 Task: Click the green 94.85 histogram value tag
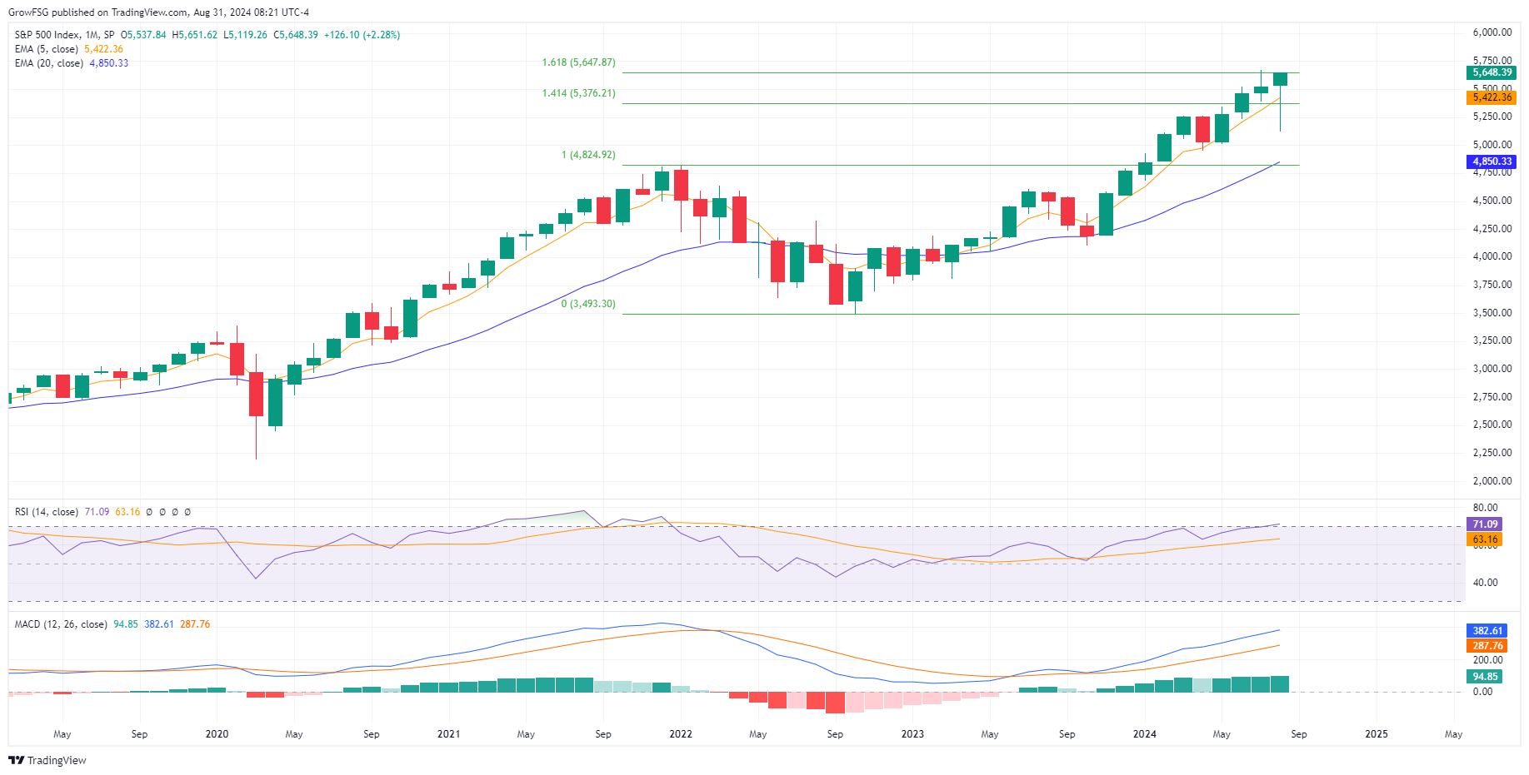(x=1484, y=677)
